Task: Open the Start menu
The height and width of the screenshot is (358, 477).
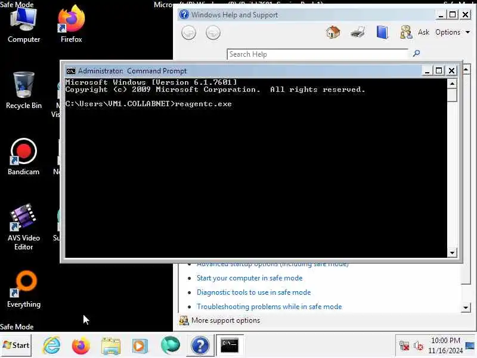Action: tap(16, 345)
